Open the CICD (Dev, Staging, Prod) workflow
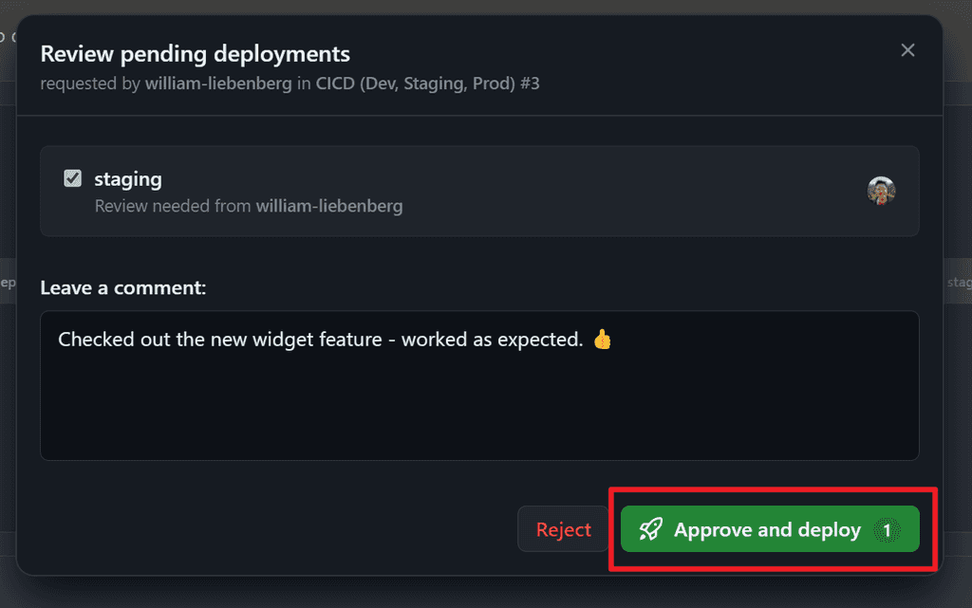Viewport: 972px width, 608px height. click(418, 83)
